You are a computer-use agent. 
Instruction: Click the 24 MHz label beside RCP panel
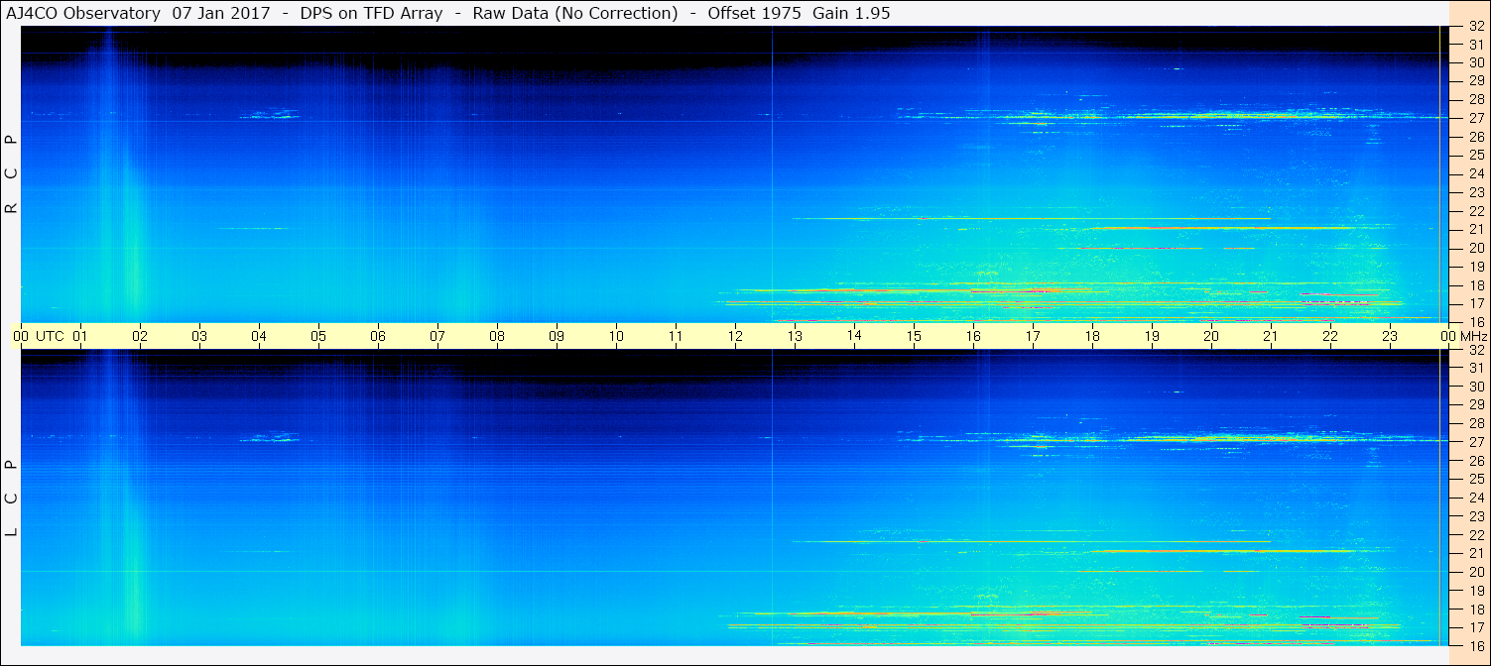coord(1476,173)
